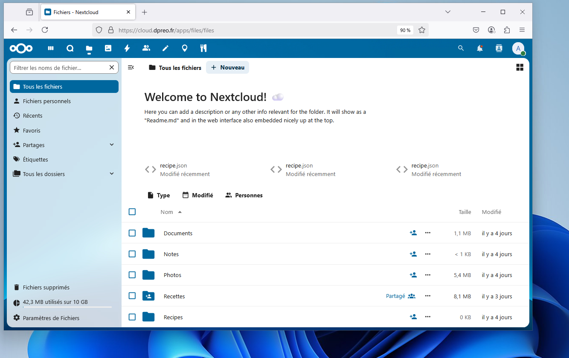This screenshot has height=358, width=569.
Task: Open the Activity lightning bolt icon
Action: (x=127, y=49)
